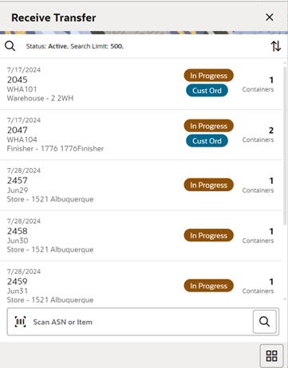Open the grid menu icon

(x=271, y=356)
